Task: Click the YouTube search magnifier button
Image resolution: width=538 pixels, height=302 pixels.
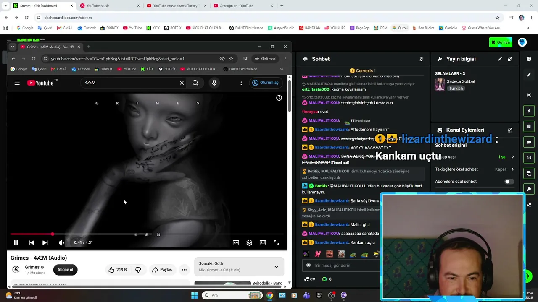Action: [x=195, y=83]
